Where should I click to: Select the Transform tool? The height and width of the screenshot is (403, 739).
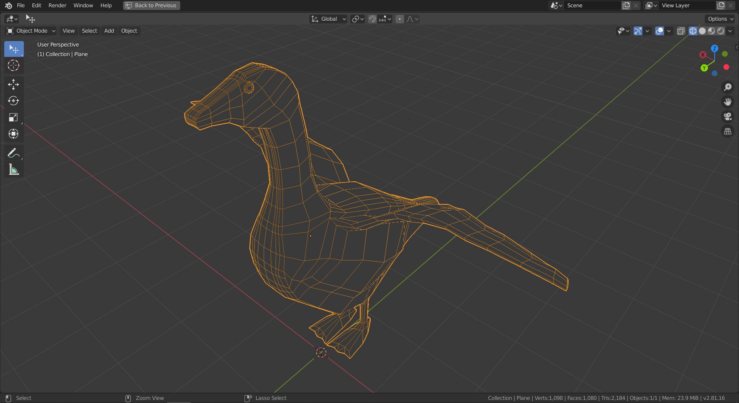[x=14, y=134]
